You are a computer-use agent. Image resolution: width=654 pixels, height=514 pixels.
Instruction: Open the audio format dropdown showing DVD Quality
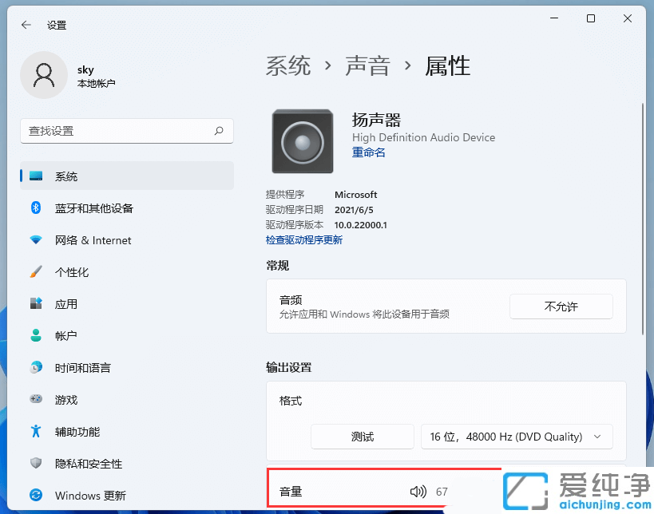(x=517, y=437)
